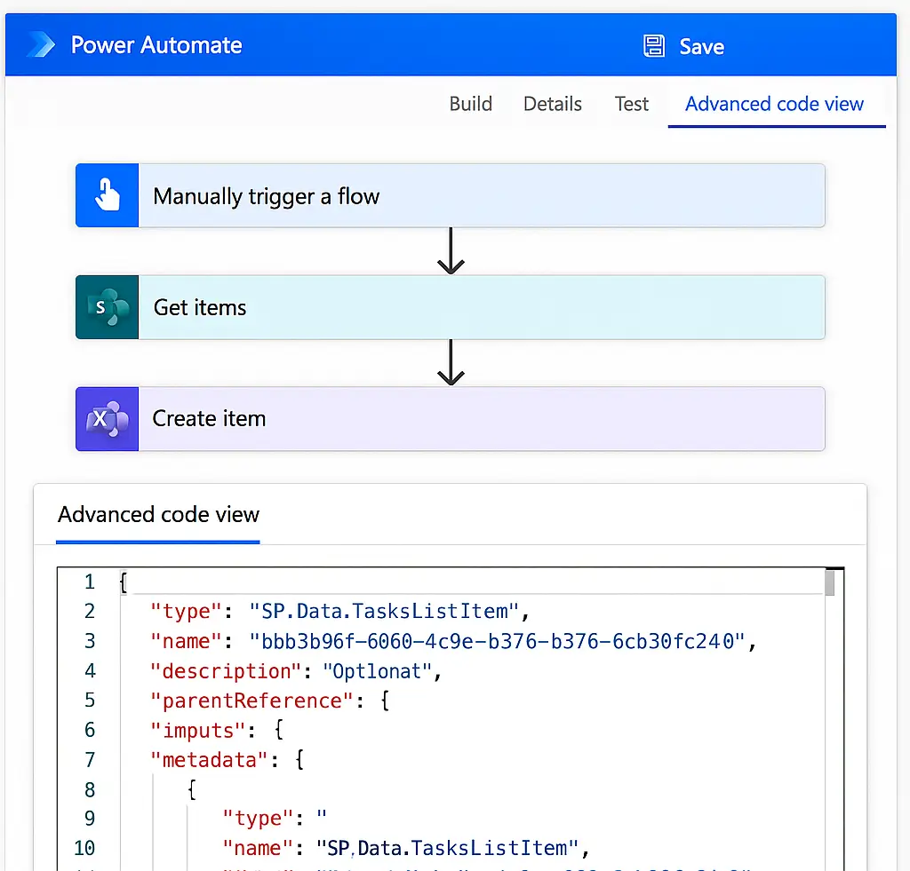The image size is (910, 871).
Task: Click the opening brace on line 8
Action: pos(192,789)
